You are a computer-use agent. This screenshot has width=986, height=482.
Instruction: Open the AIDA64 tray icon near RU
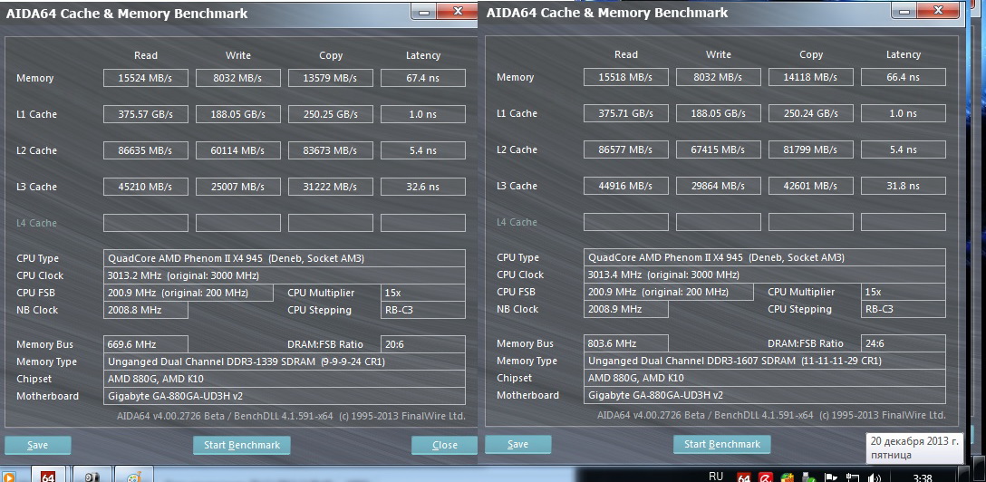tap(744, 477)
